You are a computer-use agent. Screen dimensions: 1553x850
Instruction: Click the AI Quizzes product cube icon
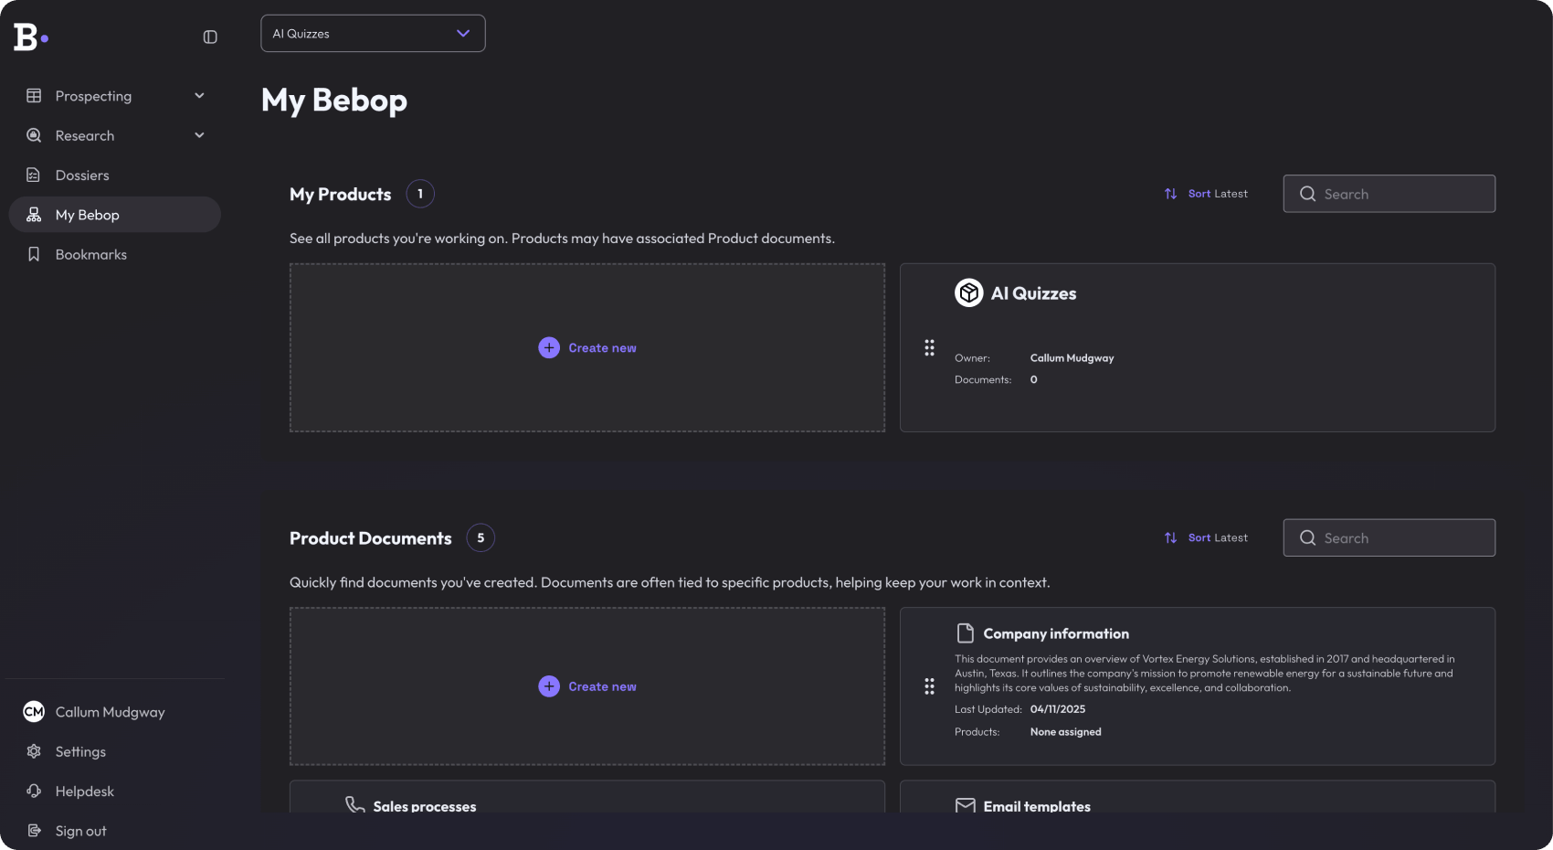click(x=967, y=292)
